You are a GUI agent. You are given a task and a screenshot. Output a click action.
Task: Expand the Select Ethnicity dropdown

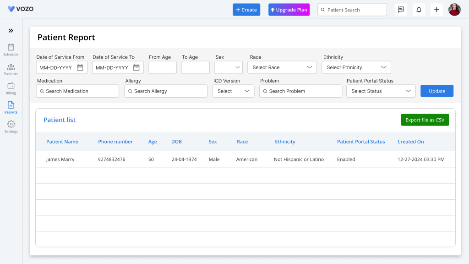pyautogui.click(x=356, y=67)
